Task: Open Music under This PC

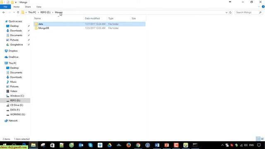Action: 13,82
